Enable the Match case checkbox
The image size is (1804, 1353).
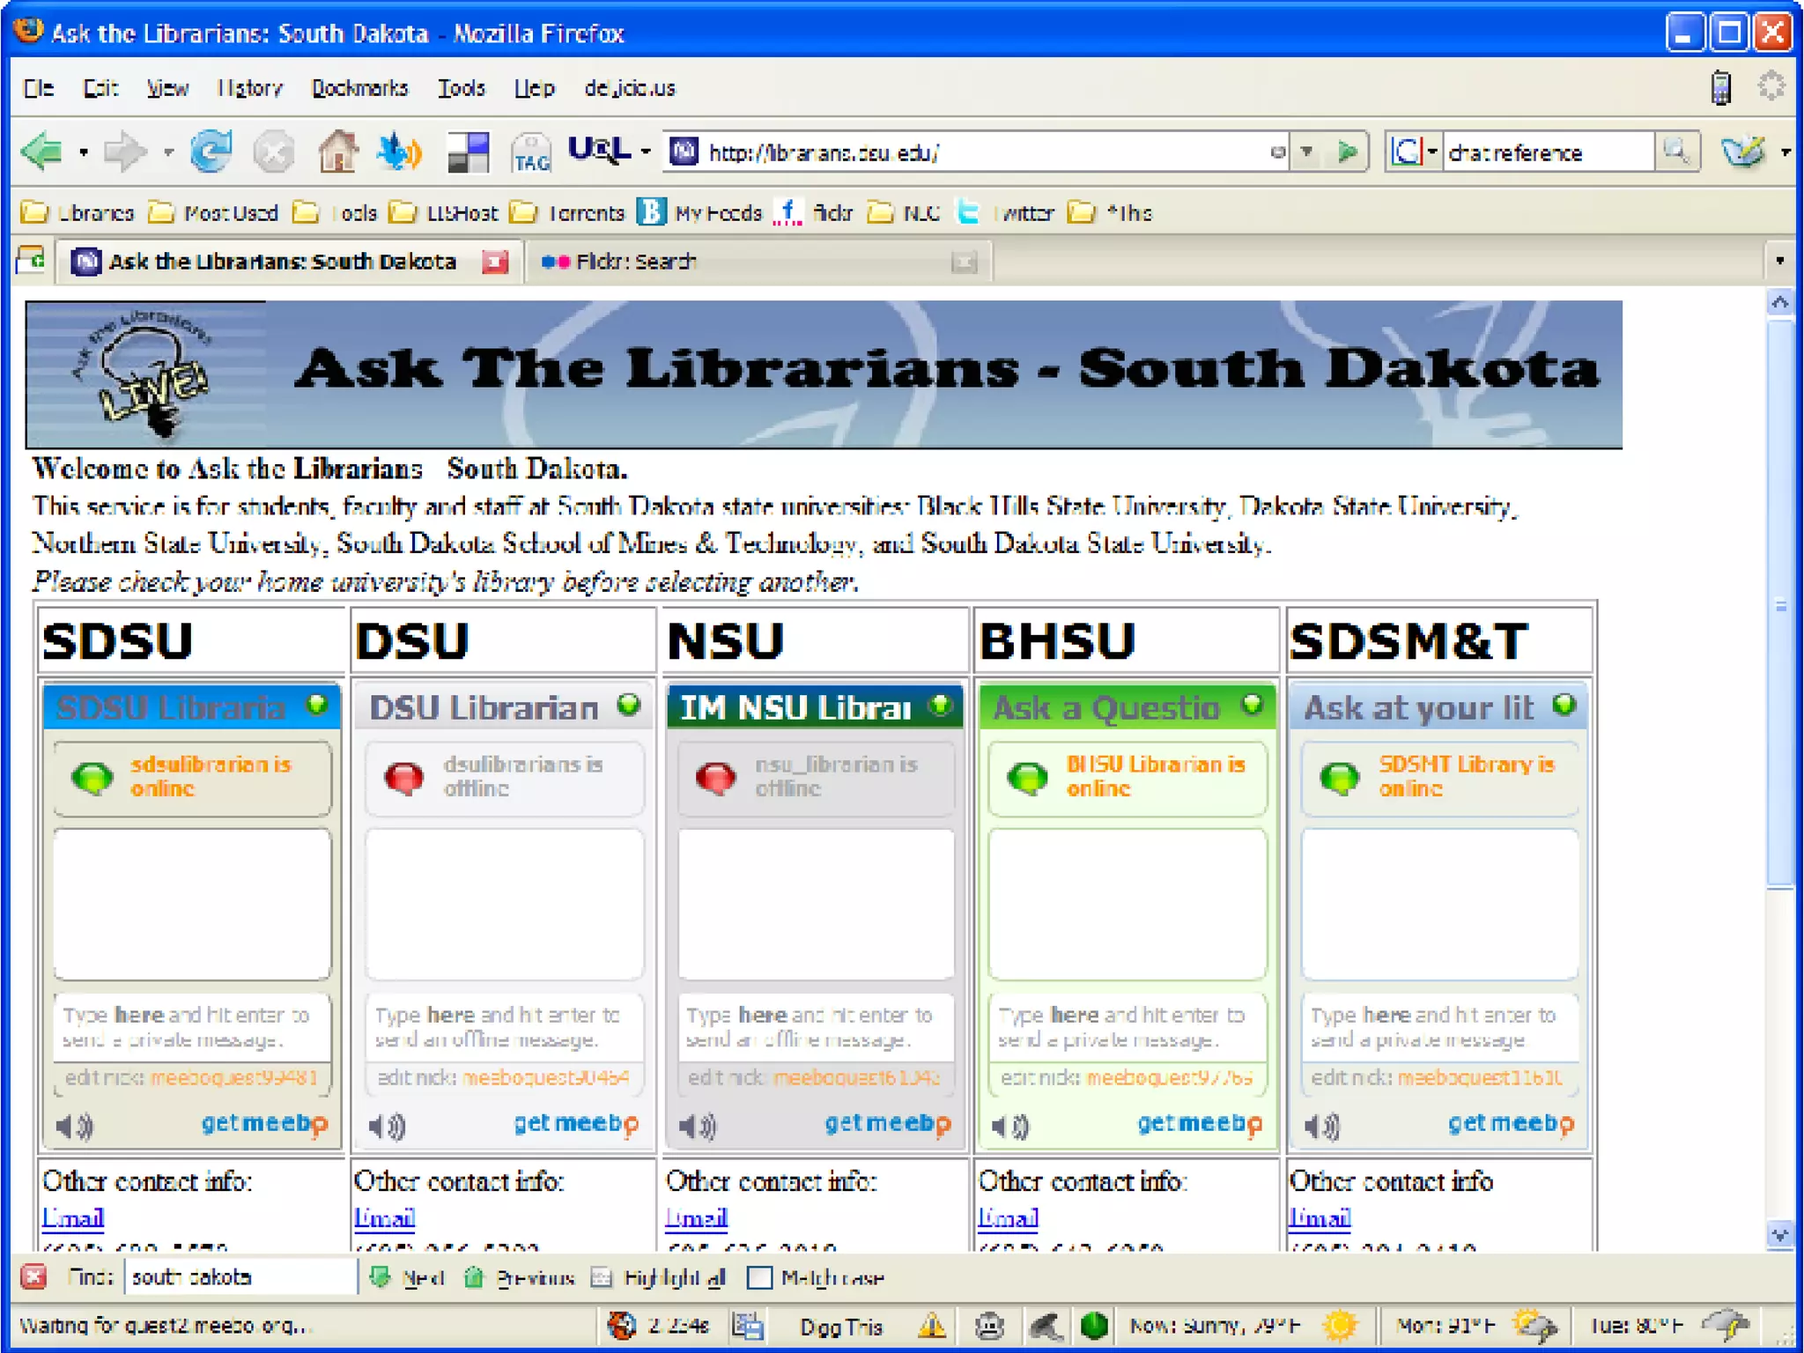click(759, 1277)
